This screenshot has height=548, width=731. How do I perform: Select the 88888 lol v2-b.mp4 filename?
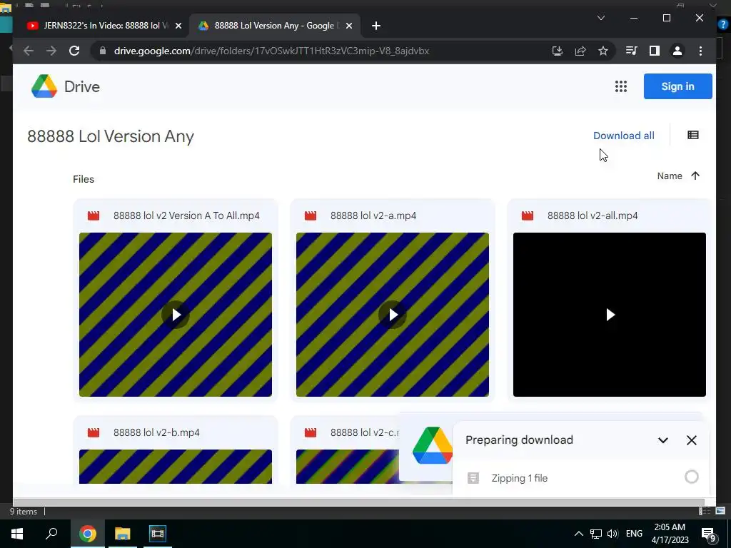click(156, 432)
